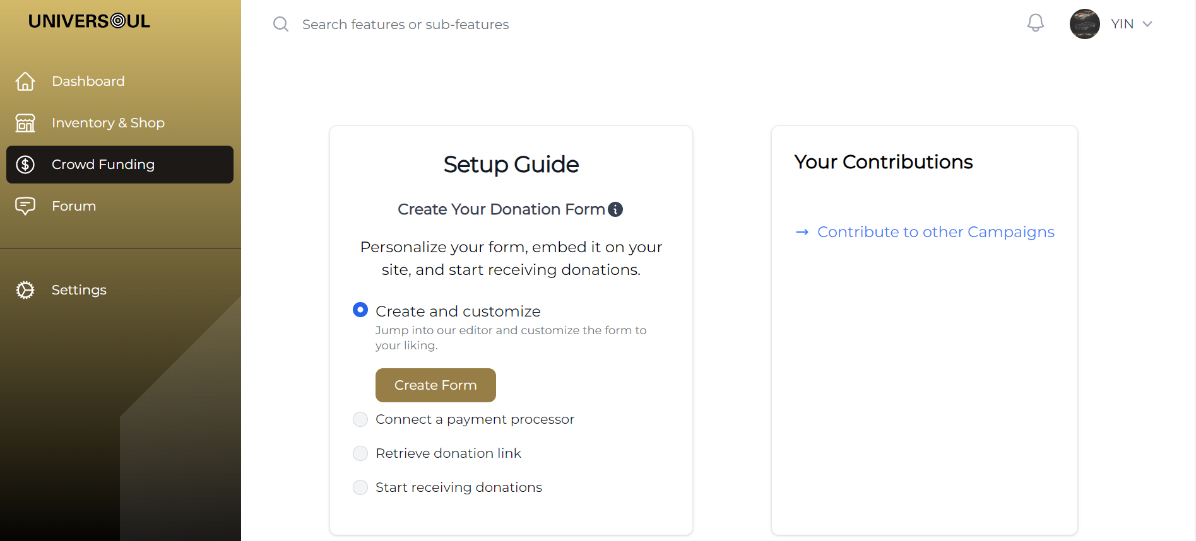Open Inventory & Shop menu item

point(108,123)
